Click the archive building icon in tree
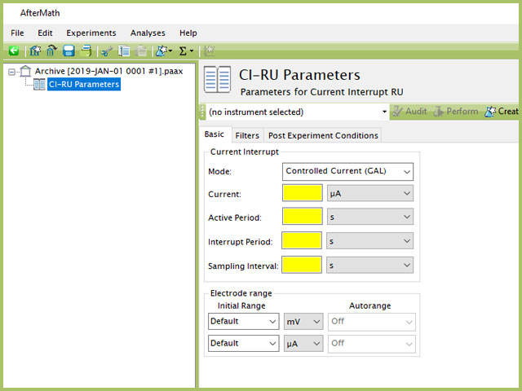This screenshot has height=391, width=522. click(25, 71)
